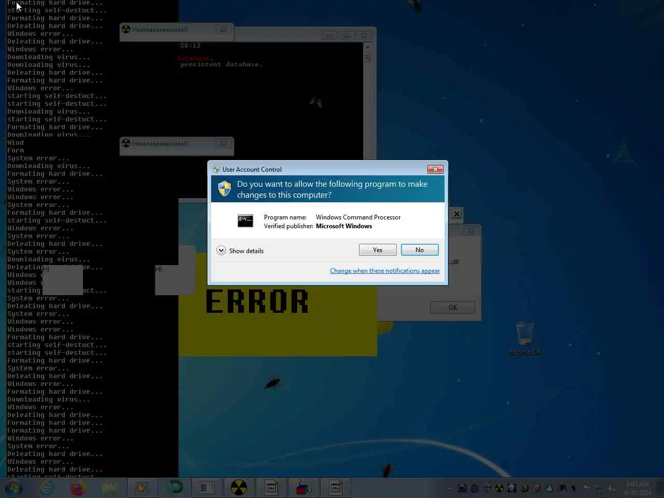664x498 pixels.
Task: Close the background .dll error dialog
Action: coord(471,231)
